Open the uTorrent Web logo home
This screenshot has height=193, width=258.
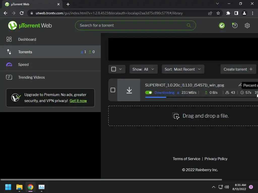30,25
